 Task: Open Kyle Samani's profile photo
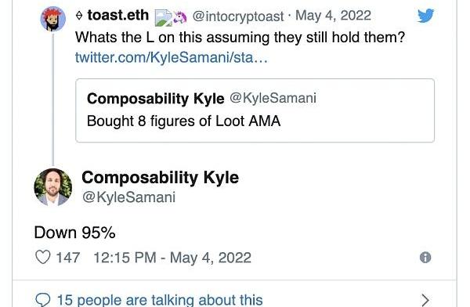pos(53,187)
